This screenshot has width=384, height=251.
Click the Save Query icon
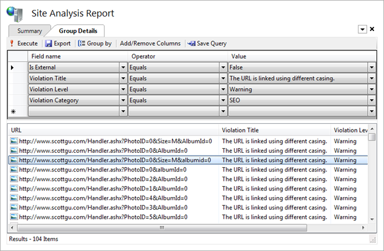191,43
